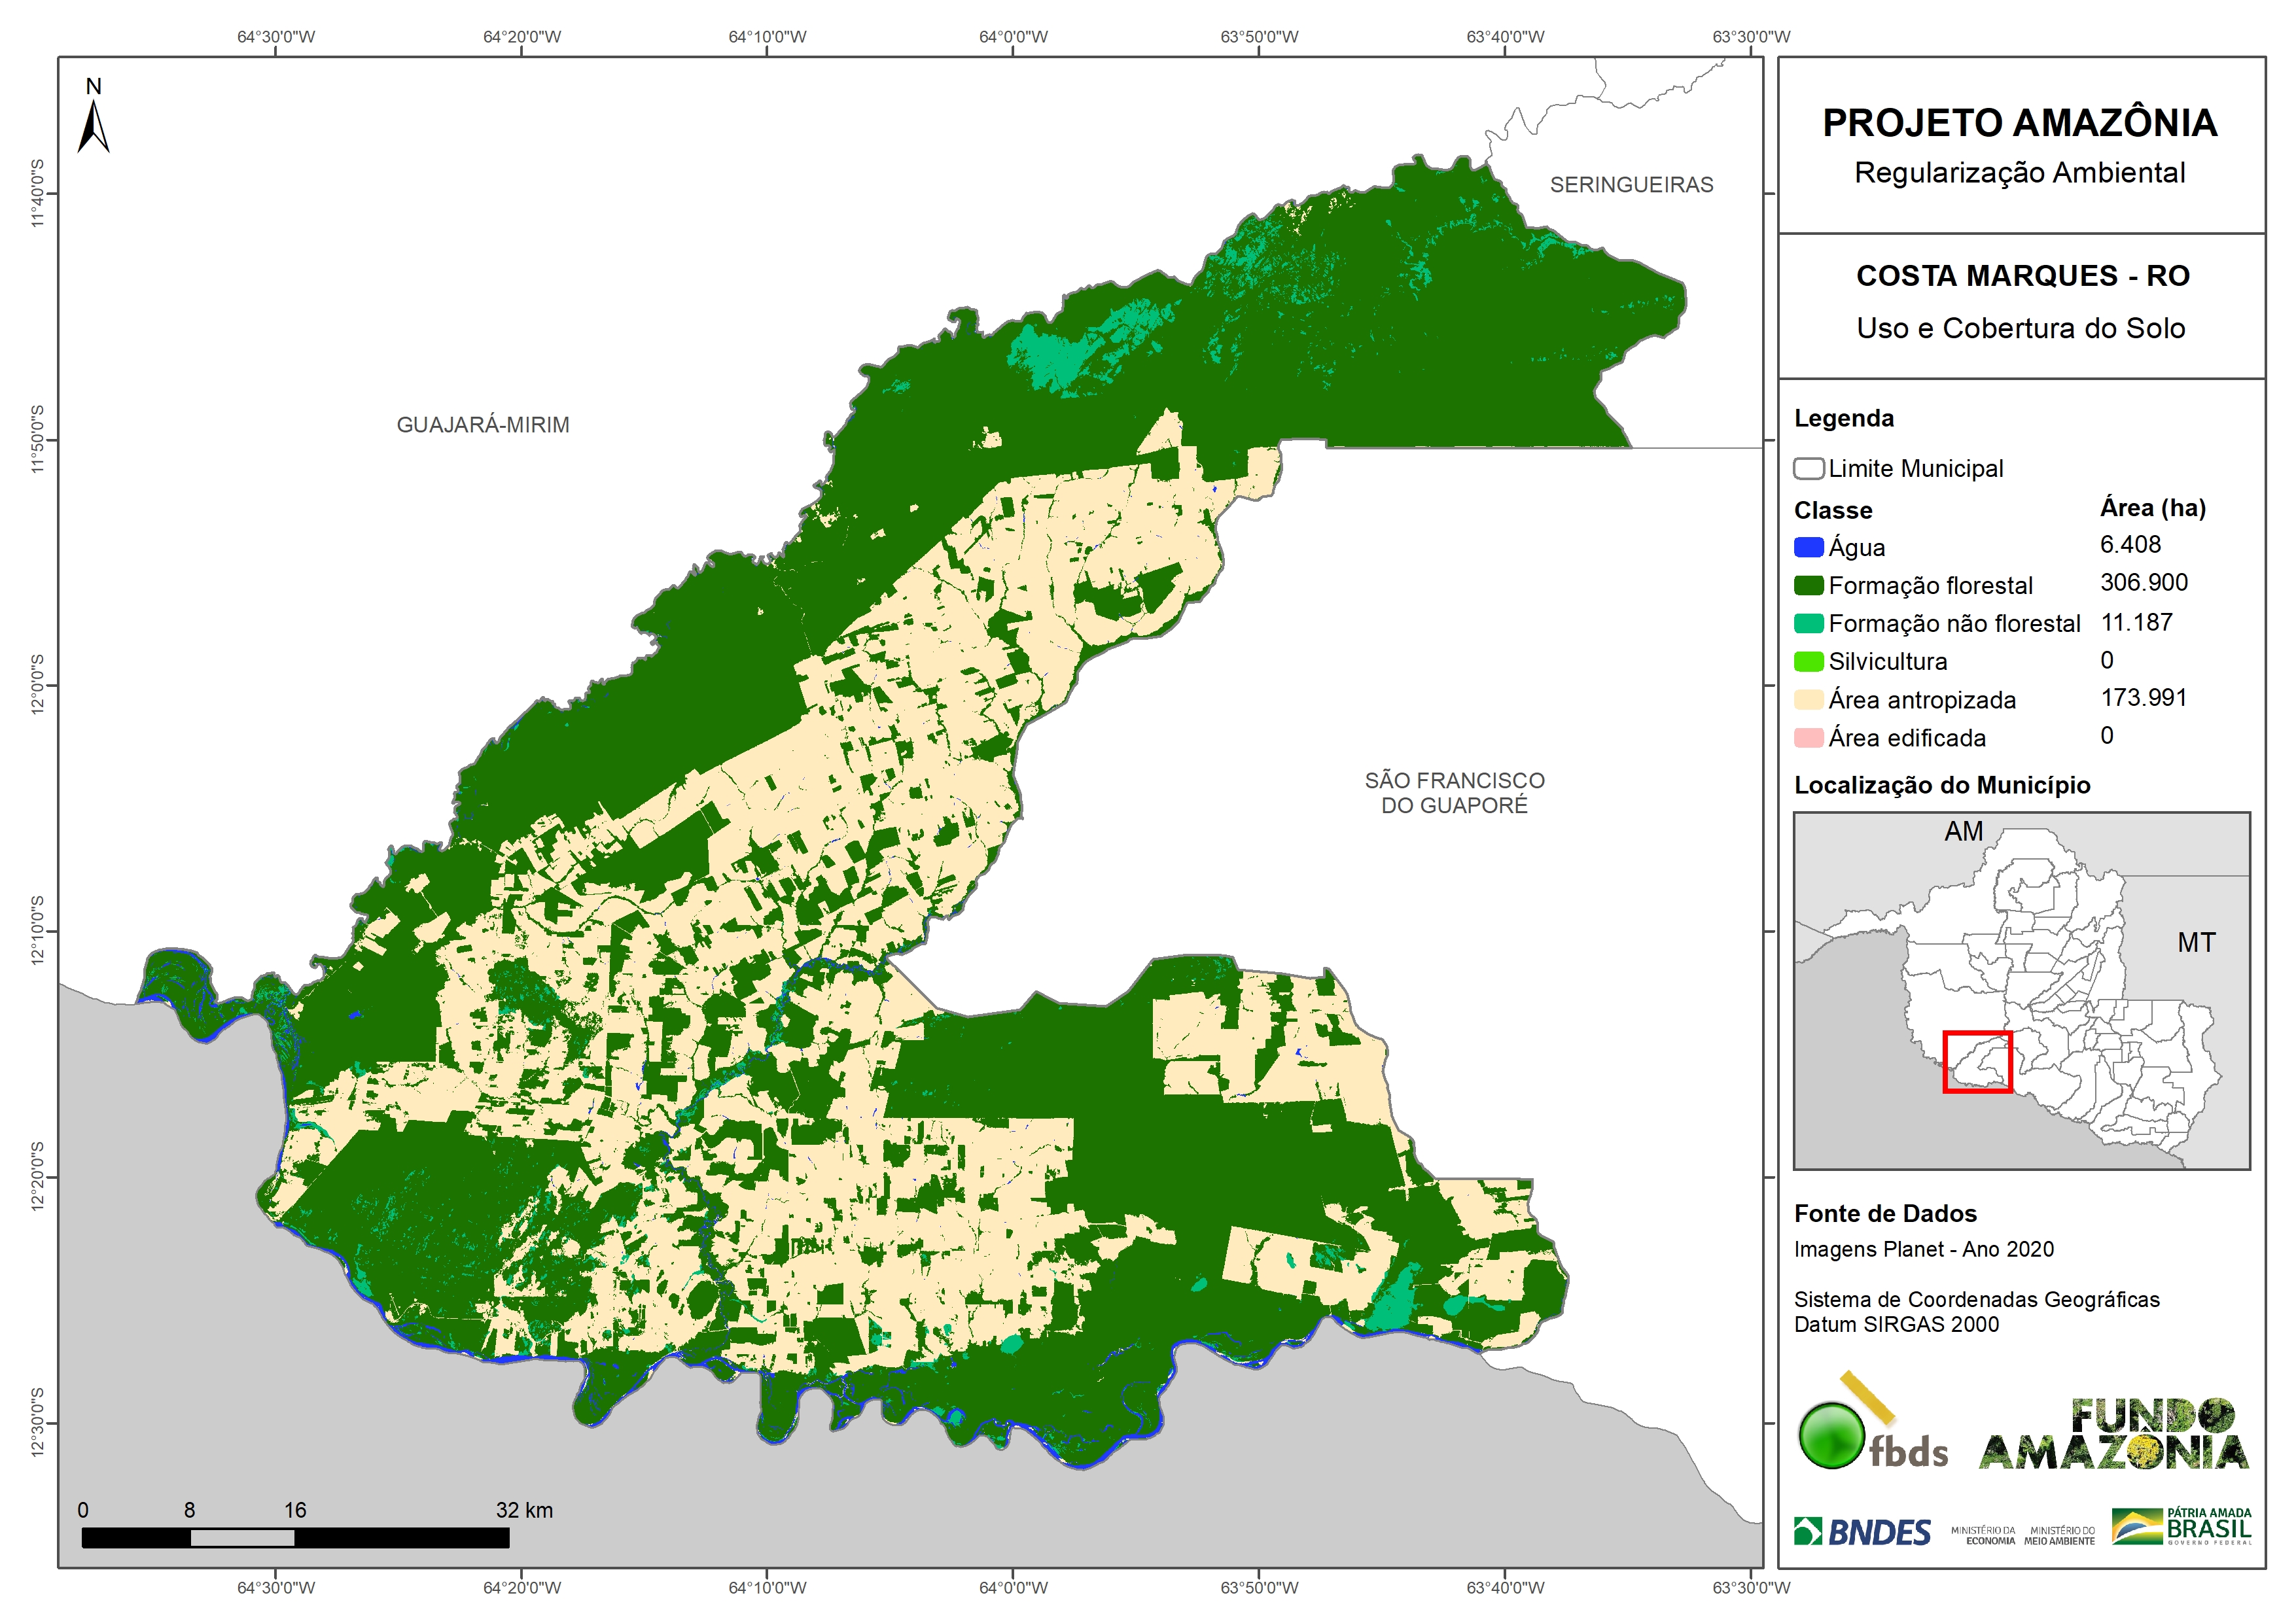Click the Ministério do Meio Ambiente logo

pyautogui.click(x=2059, y=1536)
